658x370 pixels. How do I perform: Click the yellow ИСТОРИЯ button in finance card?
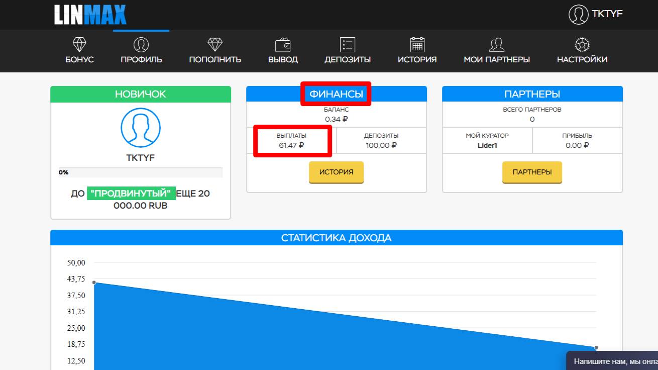tap(336, 172)
